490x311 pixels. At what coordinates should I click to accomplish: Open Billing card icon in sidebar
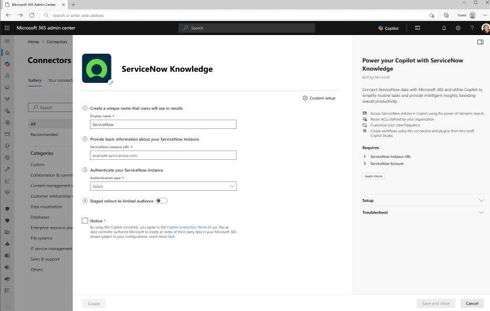pos(7,134)
